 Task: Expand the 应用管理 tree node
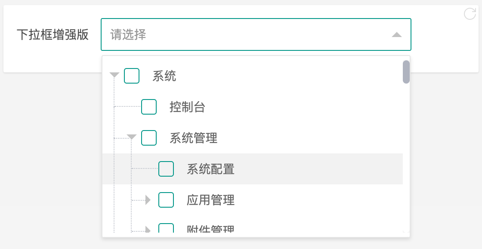[148, 200]
